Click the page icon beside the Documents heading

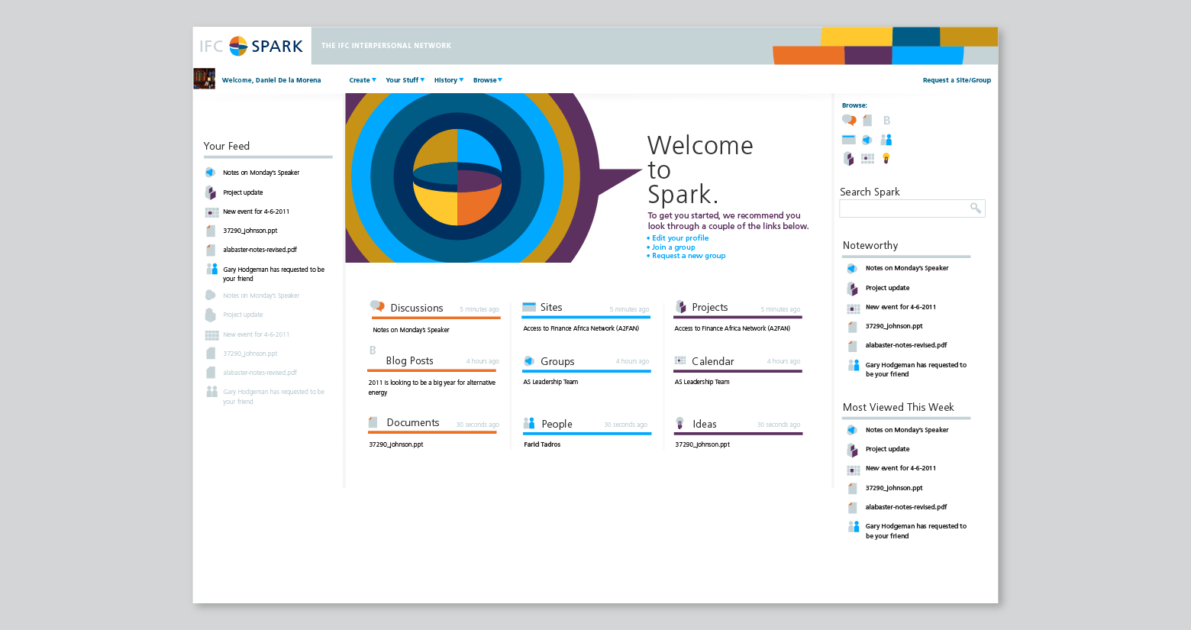pos(373,422)
